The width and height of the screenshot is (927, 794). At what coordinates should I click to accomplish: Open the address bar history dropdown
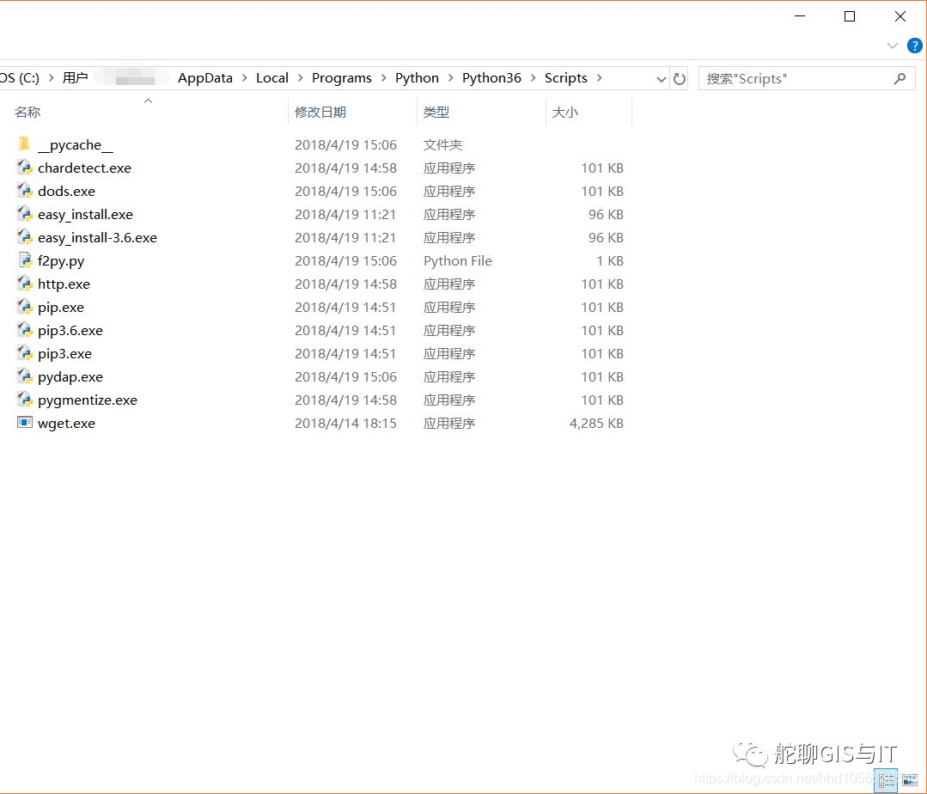click(x=661, y=79)
